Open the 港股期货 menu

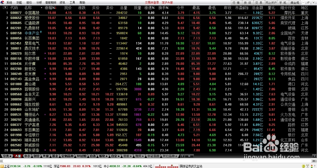click(50, 3)
